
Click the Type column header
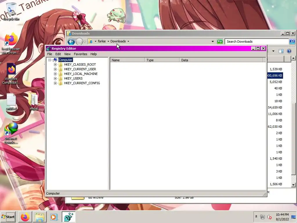click(x=162, y=60)
